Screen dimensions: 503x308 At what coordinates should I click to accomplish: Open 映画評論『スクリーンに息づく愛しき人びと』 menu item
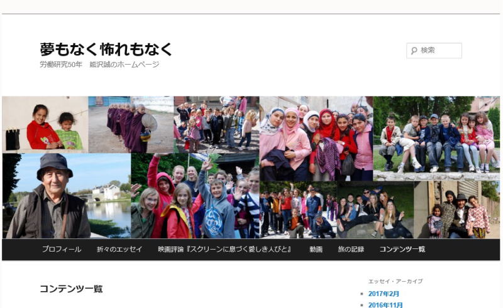tap(224, 249)
